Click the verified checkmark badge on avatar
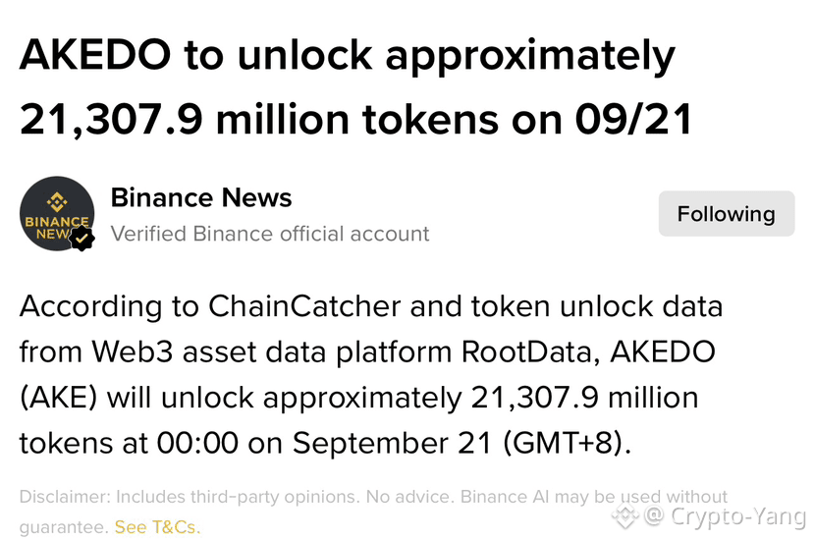The width and height of the screenshot is (814, 540). [x=81, y=239]
